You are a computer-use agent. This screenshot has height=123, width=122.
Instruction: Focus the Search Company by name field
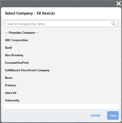click(x=61, y=24)
